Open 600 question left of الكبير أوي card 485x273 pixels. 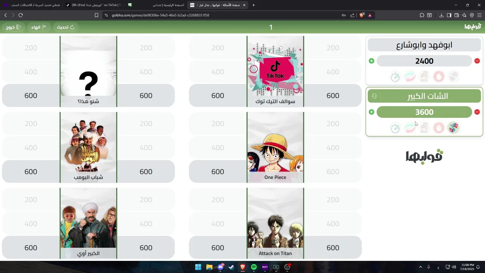pos(31,247)
